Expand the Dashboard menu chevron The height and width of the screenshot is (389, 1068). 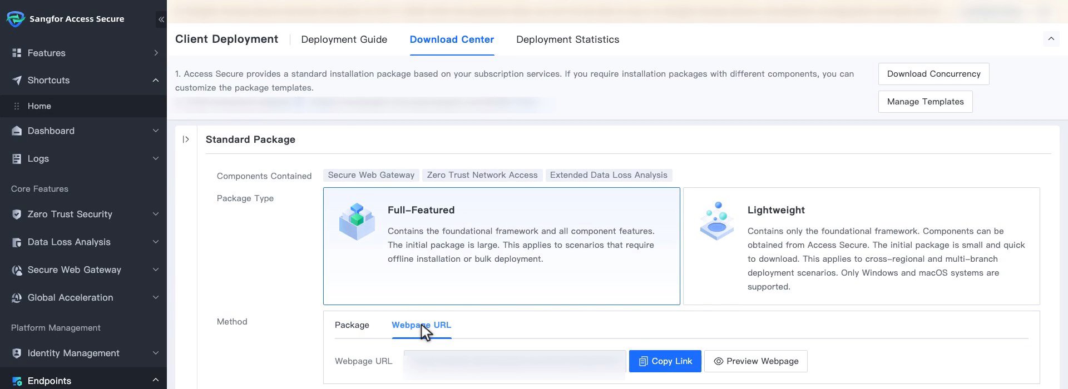(x=156, y=131)
